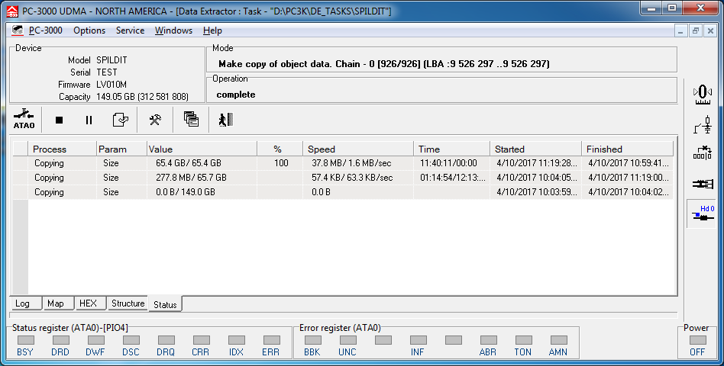724x366 pixels.
Task: Select the row with 0.0 B/ 149.0 GB
Action: 343,191
